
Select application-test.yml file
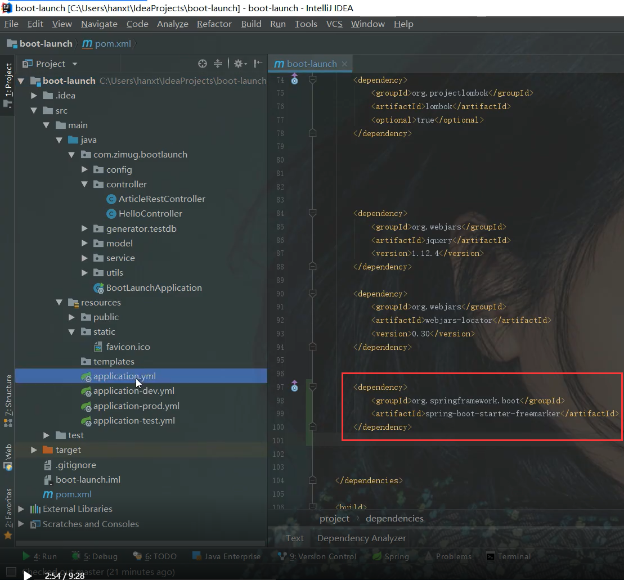point(134,420)
